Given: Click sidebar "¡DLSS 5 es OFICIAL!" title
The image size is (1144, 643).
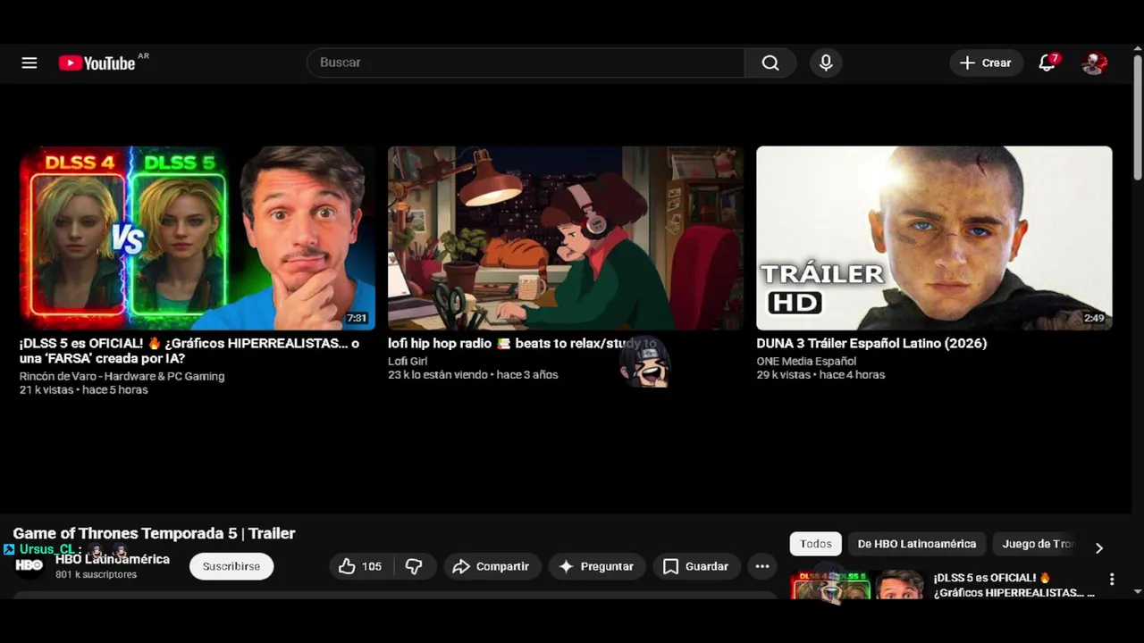Looking at the screenshot, I should (x=1014, y=585).
